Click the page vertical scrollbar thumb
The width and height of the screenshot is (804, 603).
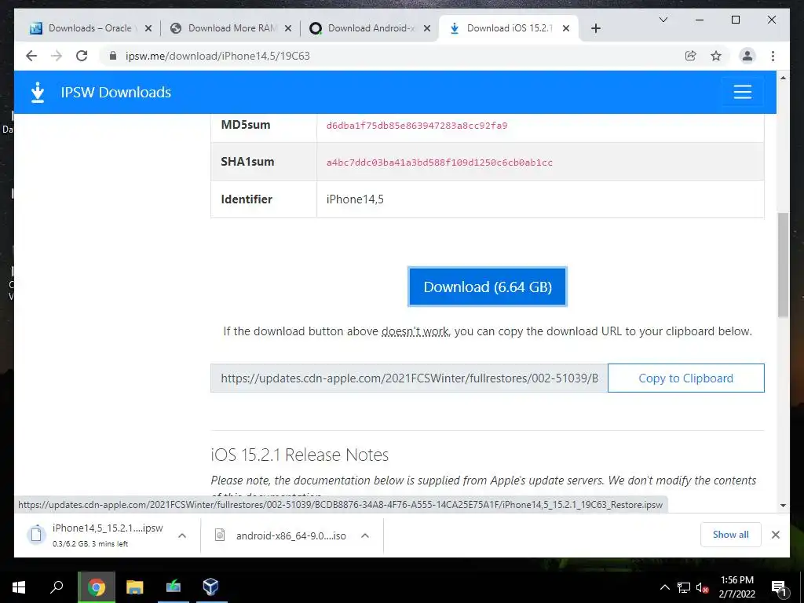point(783,265)
